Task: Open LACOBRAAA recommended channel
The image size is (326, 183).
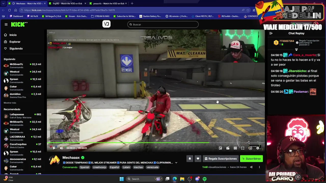Action: [x=22, y=138]
